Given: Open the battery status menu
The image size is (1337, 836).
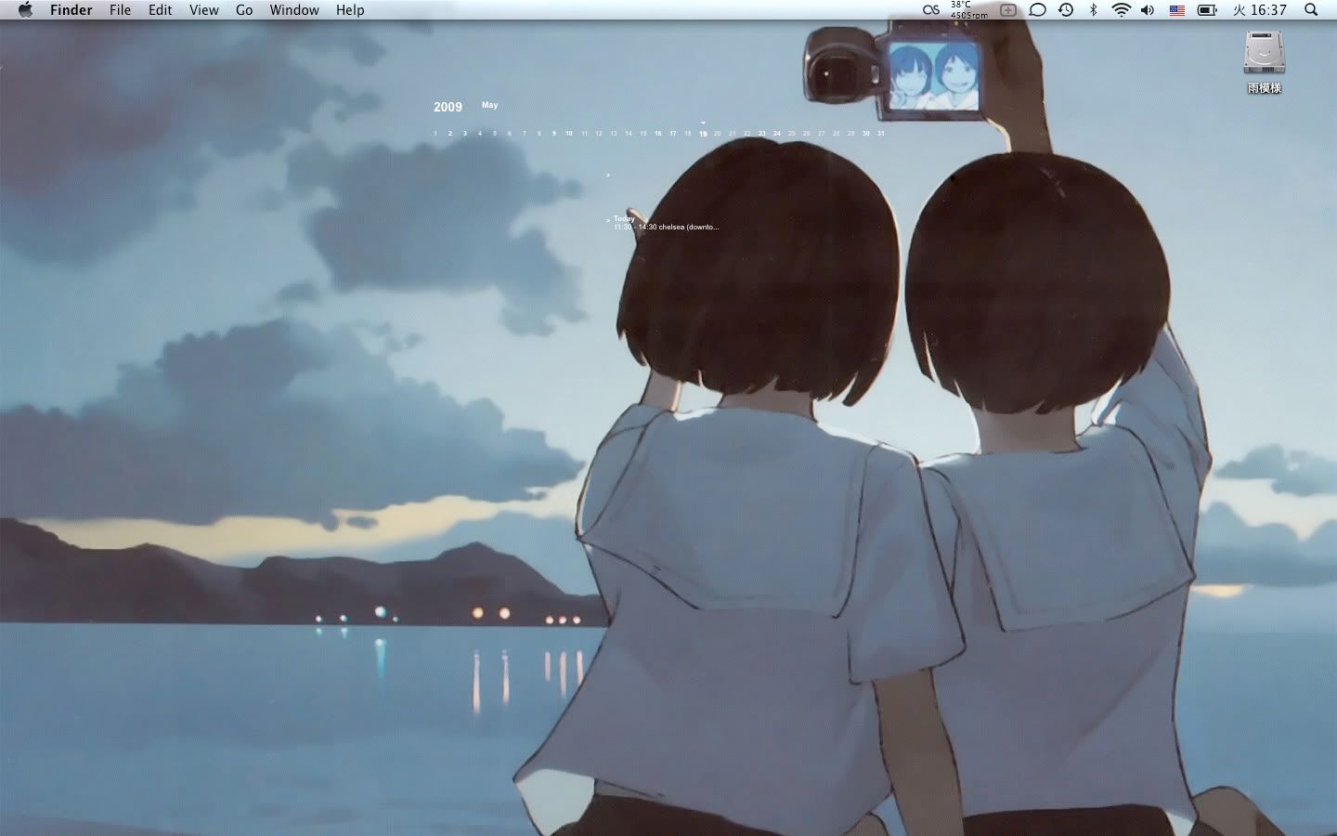Looking at the screenshot, I should (1207, 10).
